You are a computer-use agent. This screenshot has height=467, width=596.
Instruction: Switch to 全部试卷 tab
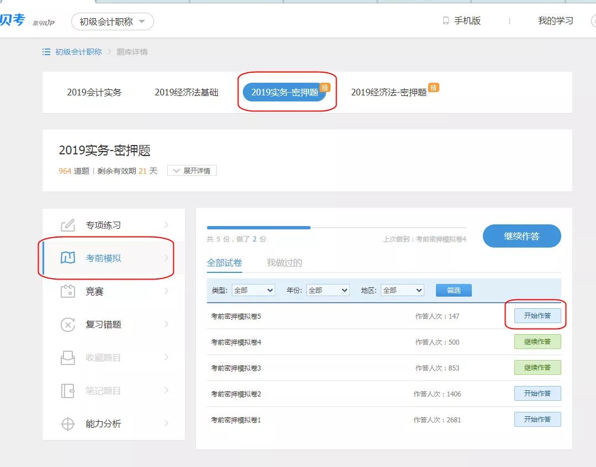click(224, 263)
